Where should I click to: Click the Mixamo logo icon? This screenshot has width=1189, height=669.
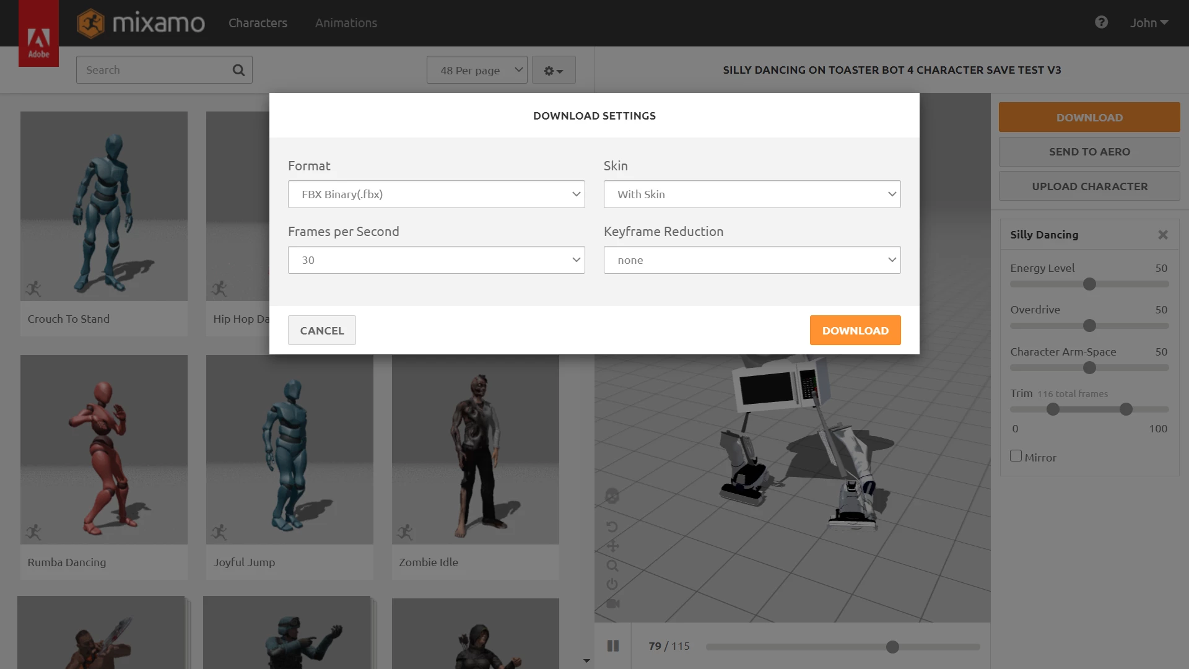click(90, 24)
